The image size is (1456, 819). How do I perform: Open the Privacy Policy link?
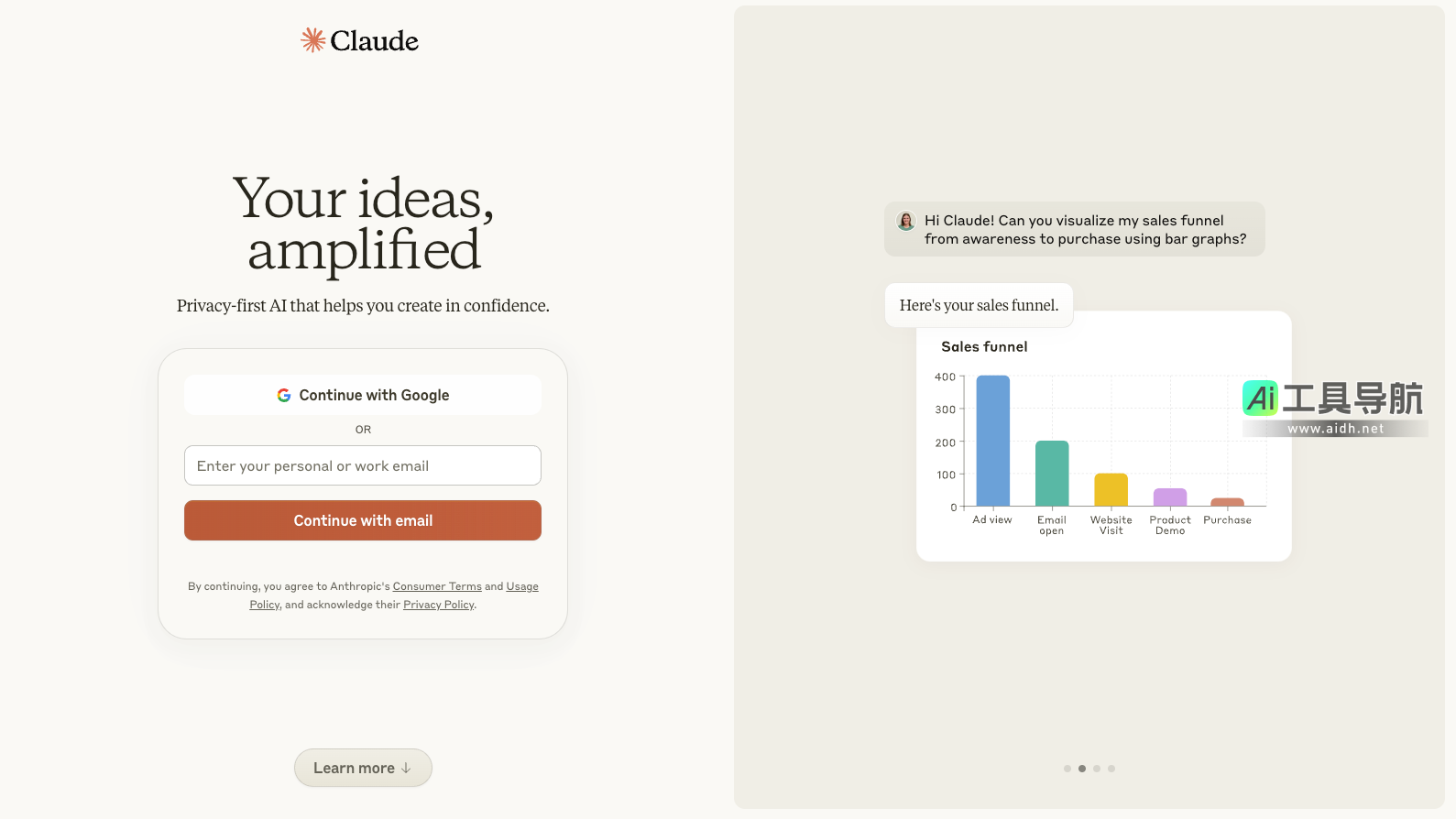439,605
